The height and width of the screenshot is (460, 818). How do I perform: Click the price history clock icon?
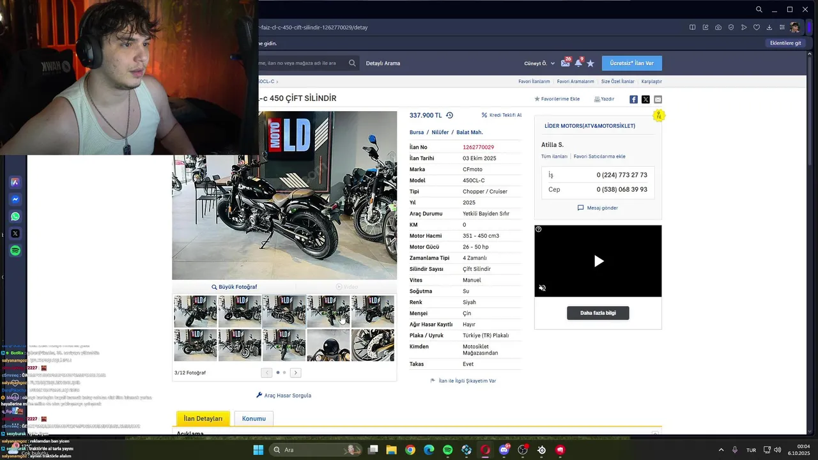(449, 115)
